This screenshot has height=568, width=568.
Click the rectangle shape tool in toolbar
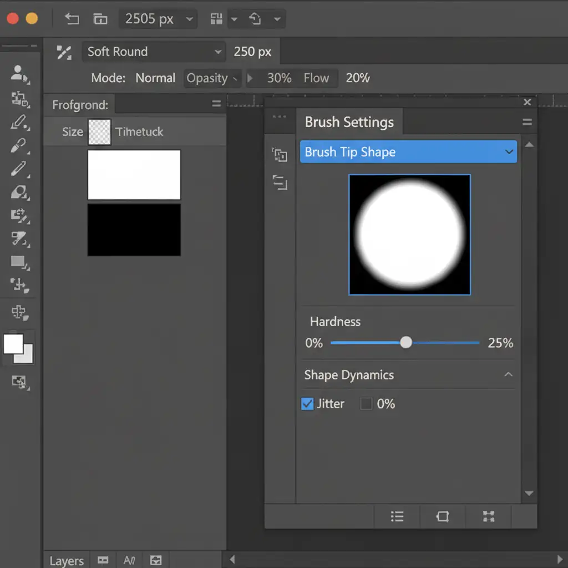click(19, 262)
